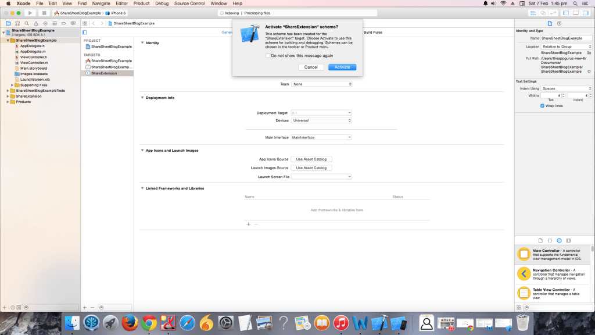
Task: Toggle the Navigator panel visibility
Action: click(x=566, y=13)
